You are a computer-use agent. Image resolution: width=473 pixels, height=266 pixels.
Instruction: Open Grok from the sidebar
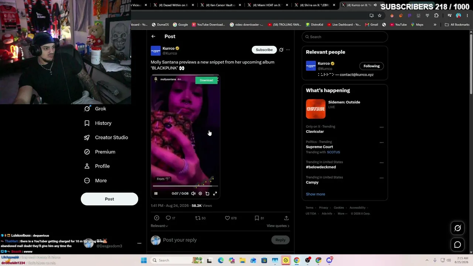click(95, 109)
